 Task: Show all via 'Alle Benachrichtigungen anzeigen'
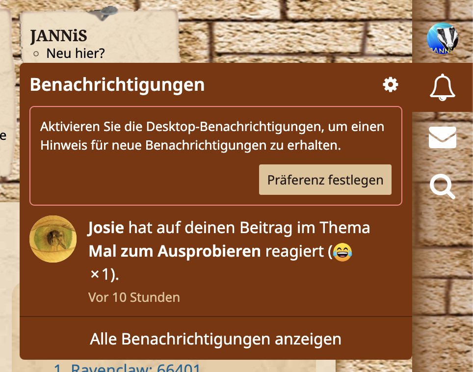[216, 339]
